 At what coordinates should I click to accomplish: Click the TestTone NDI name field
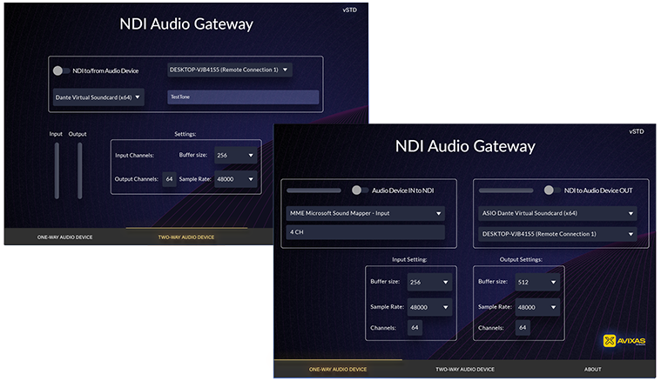[x=243, y=97]
